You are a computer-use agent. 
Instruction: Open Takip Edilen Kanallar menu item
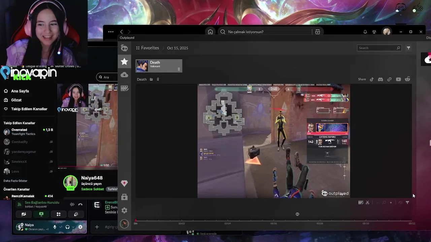click(29, 109)
